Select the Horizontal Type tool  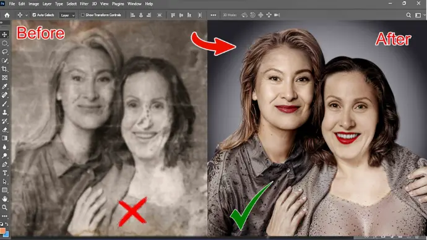(4, 173)
